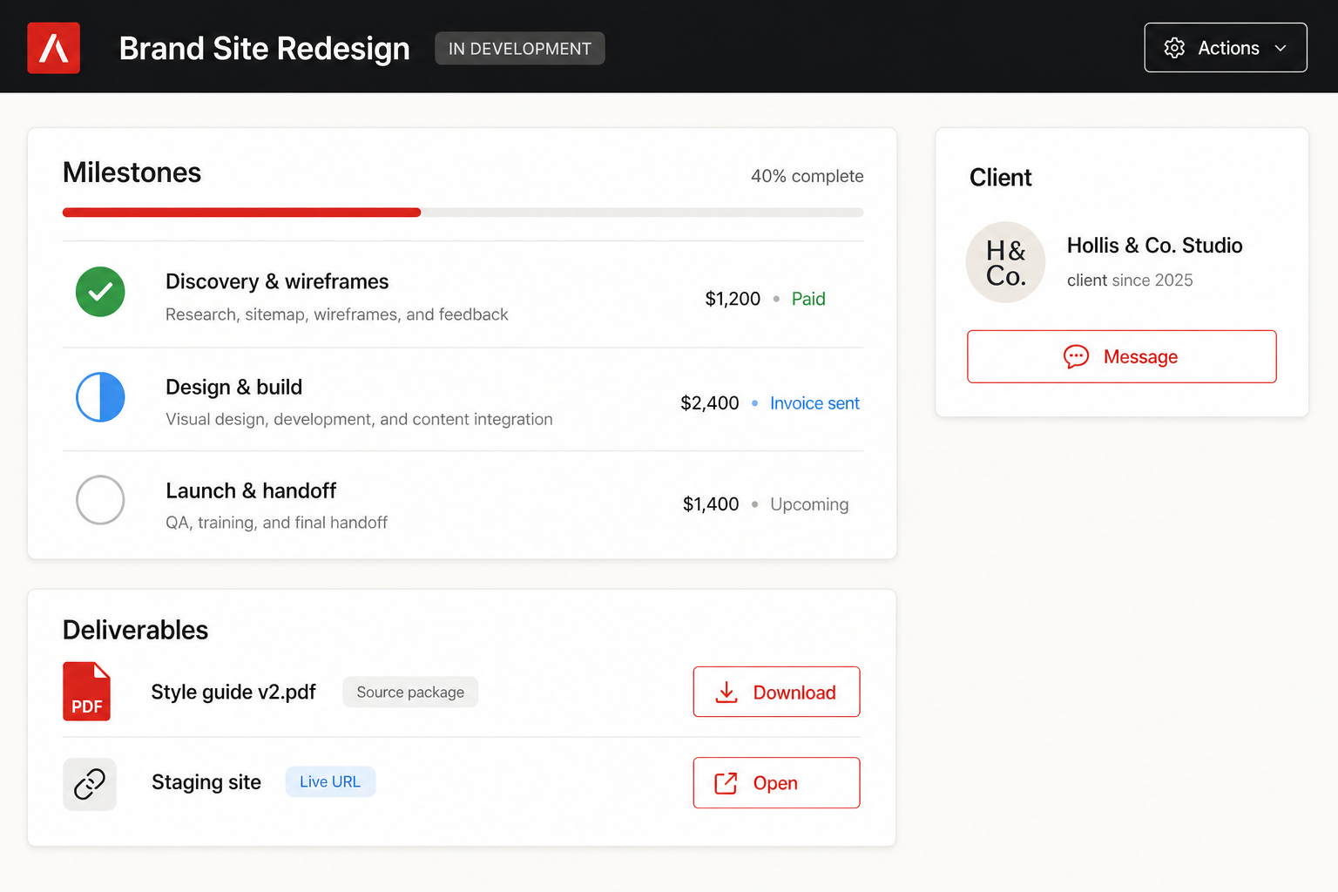Click the Live URL tag
Image resolution: width=1338 pixels, height=892 pixels.
tap(330, 782)
